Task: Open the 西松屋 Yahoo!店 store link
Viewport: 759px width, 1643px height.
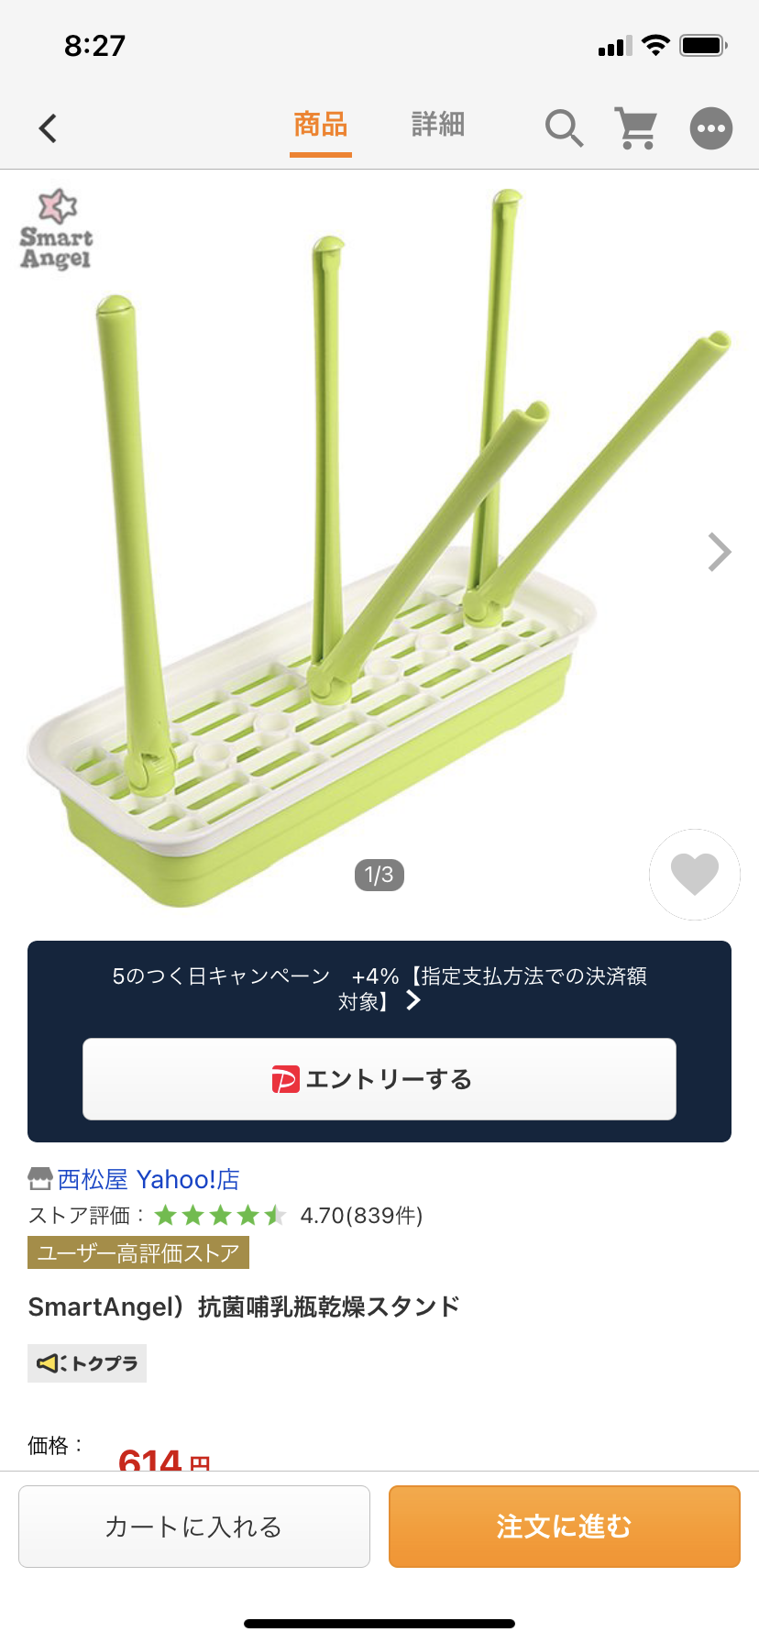Action: click(148, 1179)
